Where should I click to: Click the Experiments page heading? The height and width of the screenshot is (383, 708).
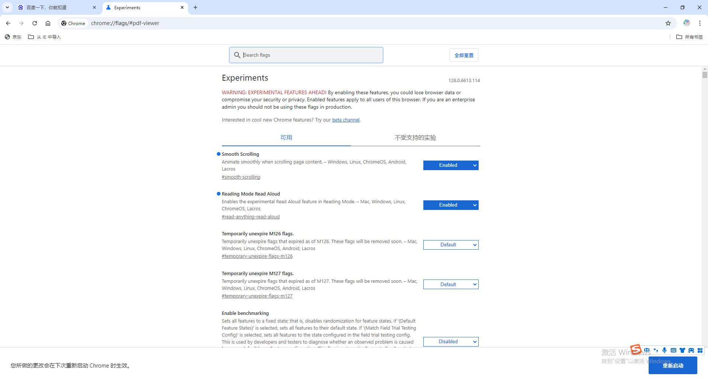click(245, 78)
